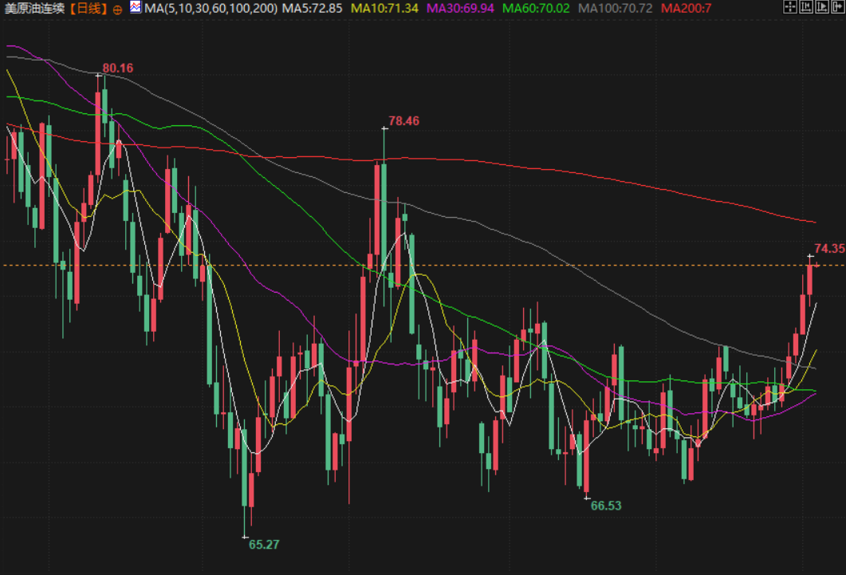Click the orange circled-plus icon beside 日线

click(x=117, y=9)
